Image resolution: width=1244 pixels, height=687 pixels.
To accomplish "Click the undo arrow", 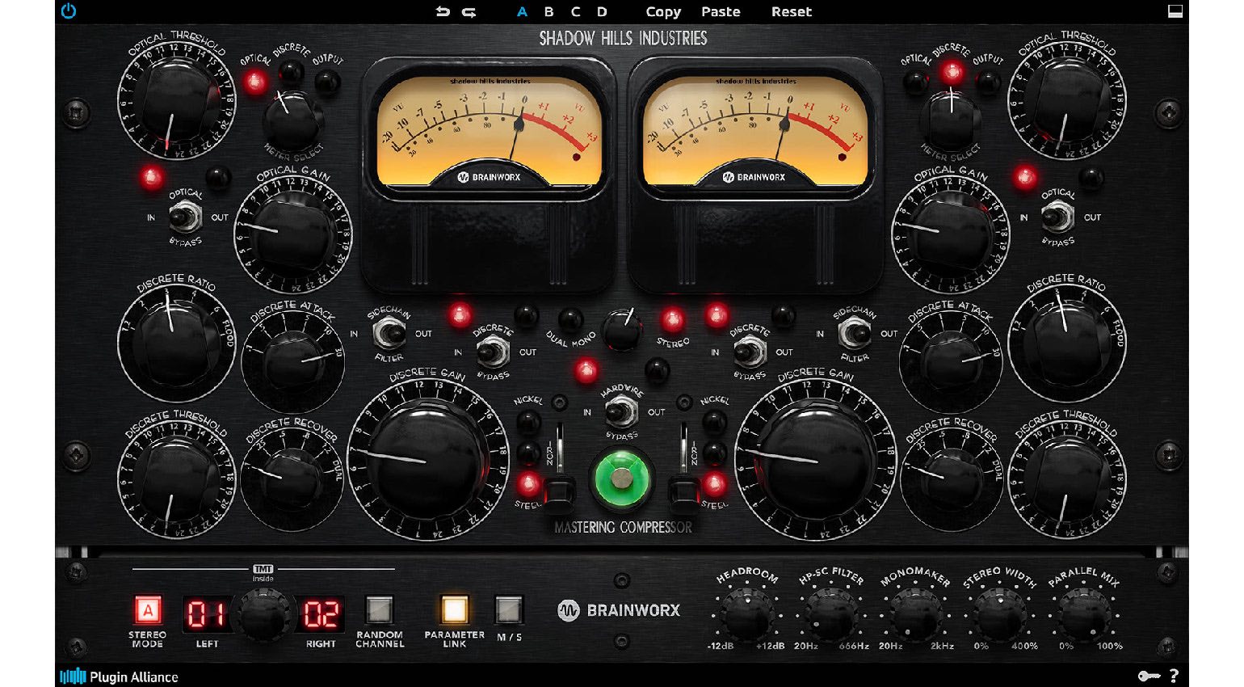I will pyautogui.click(x=443, y=11).
